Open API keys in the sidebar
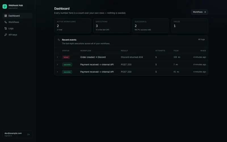The height and width of the screenshot is (142, 227). pyautogui.click(x=18, y=35)
